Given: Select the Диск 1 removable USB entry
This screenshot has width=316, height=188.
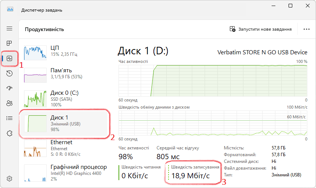Looking at the screenshot, I should (x=64, y=123).
